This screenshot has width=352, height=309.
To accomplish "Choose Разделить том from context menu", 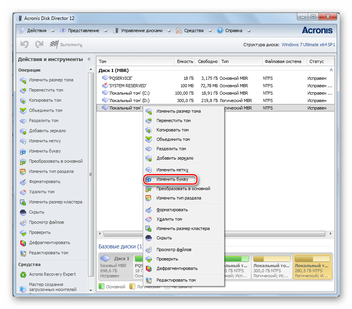I will click(171, 149).
